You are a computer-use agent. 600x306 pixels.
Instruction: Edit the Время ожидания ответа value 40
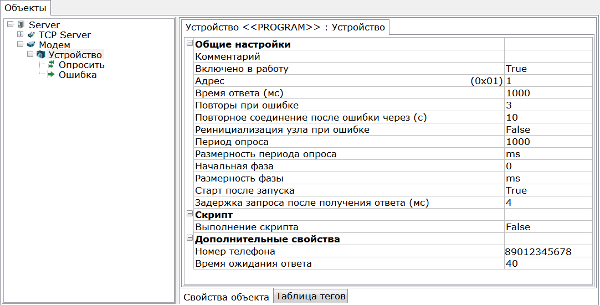[x=547, y=263]
